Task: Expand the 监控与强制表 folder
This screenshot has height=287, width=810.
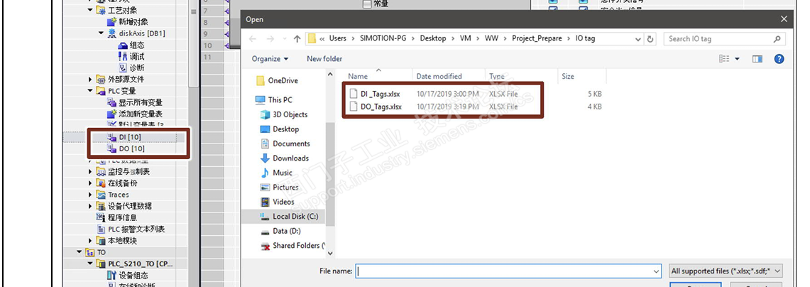Action: tap(90, 171)
